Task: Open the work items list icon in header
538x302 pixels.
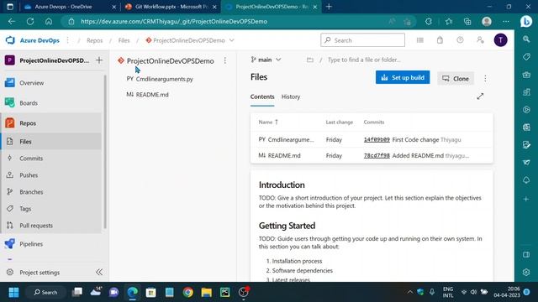Action: pyautogui.click(x=420, y=40)
